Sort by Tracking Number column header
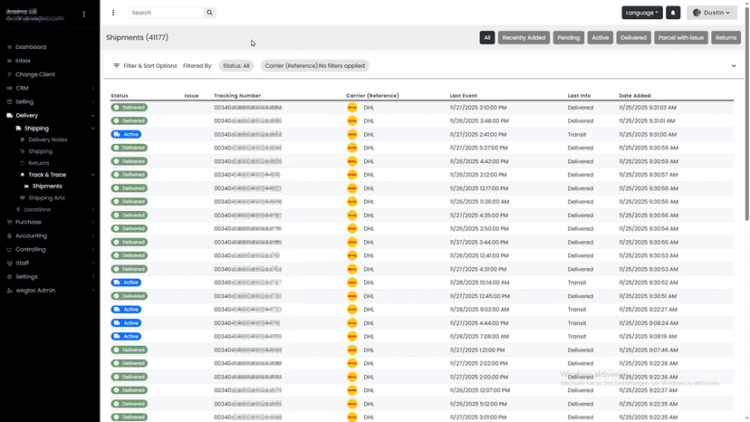 click(x=237, y=96)
